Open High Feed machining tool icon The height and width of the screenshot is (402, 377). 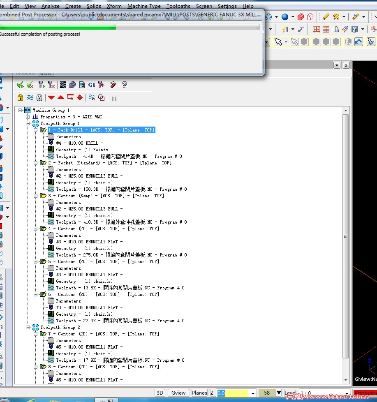(101, 85)
